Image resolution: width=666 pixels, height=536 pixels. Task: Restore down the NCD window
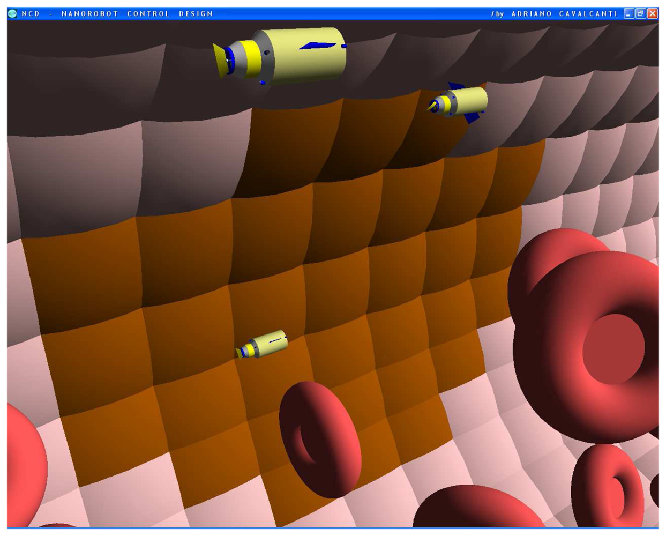pyautogui.click(x=641, y=13)
